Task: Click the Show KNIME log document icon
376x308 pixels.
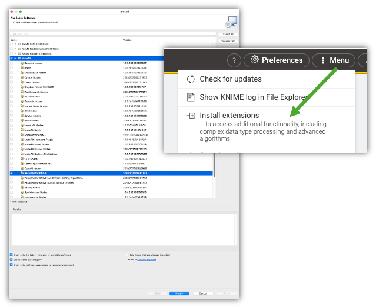Action: click(190, 97)
